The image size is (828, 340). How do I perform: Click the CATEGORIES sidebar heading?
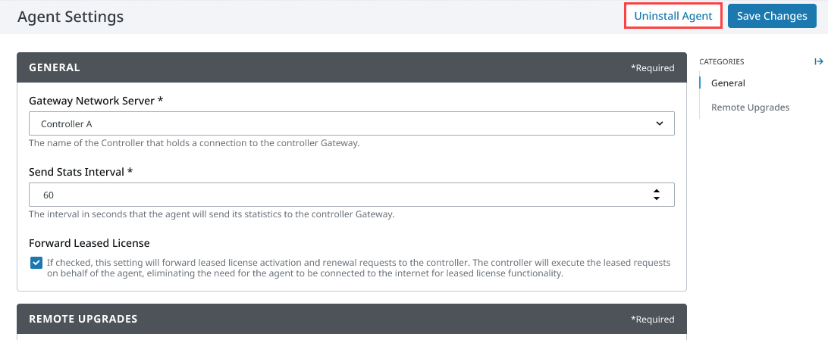[x=721, y=61]
